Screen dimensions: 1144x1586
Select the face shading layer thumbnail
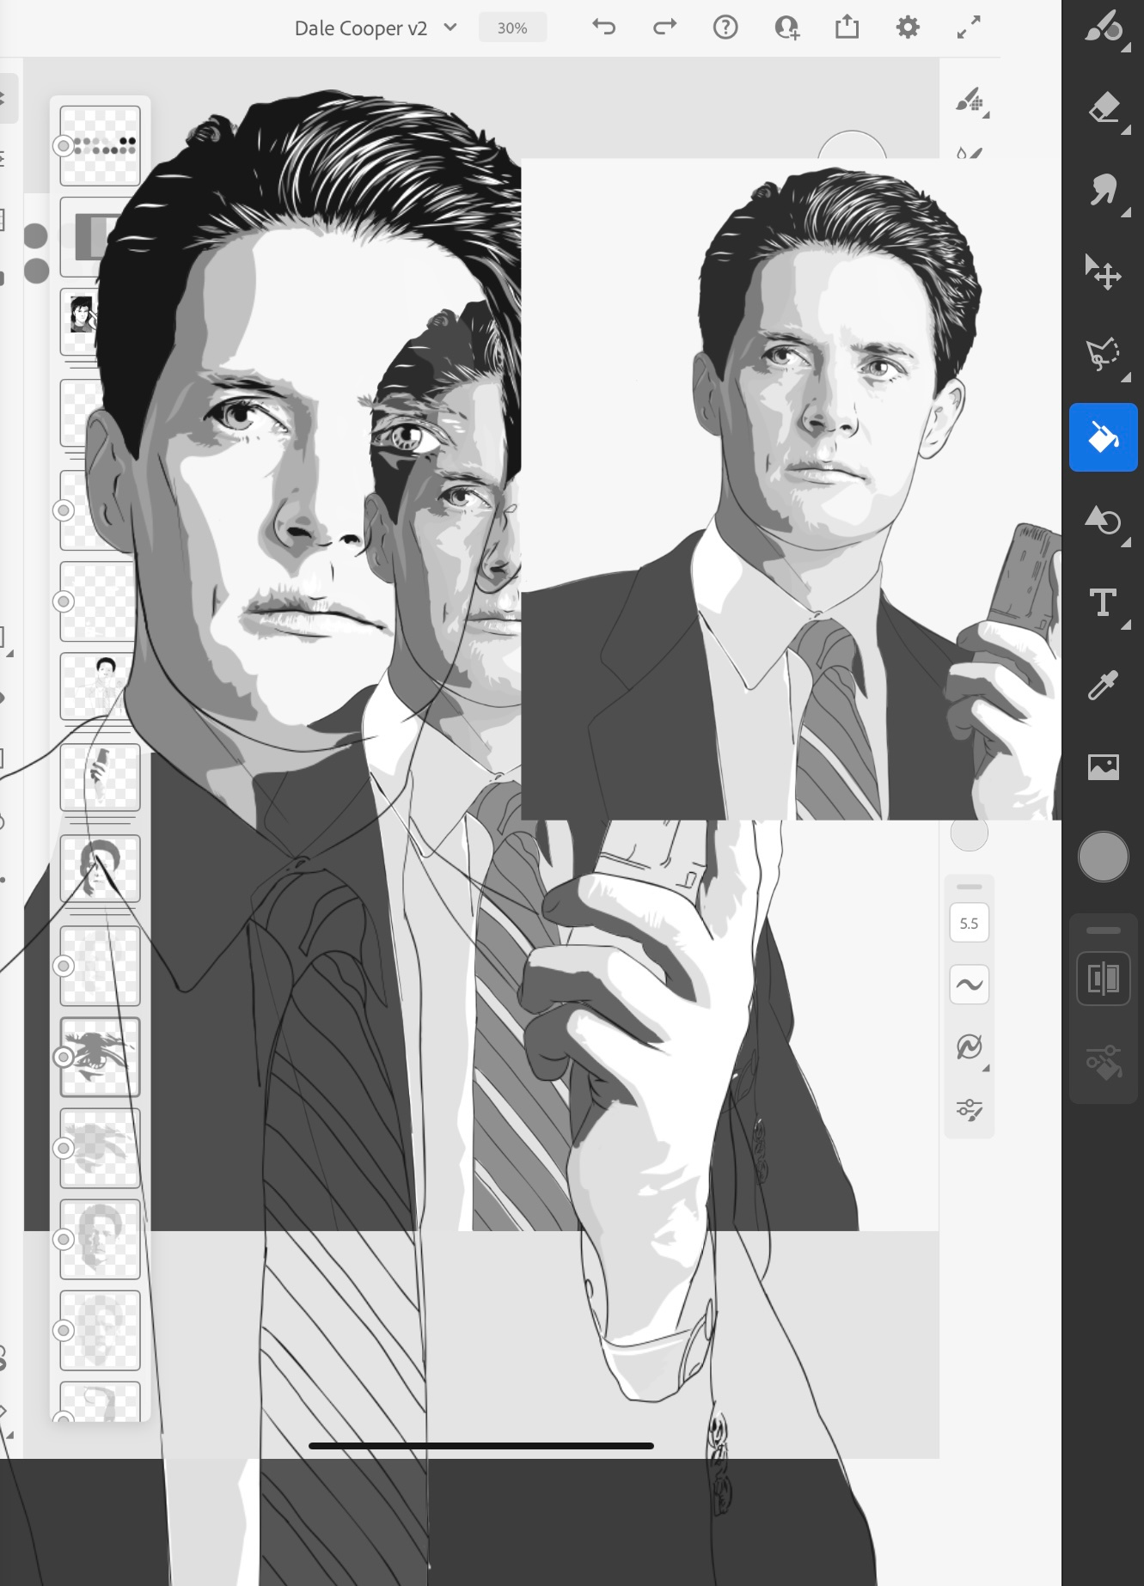tap(101, 1239)
